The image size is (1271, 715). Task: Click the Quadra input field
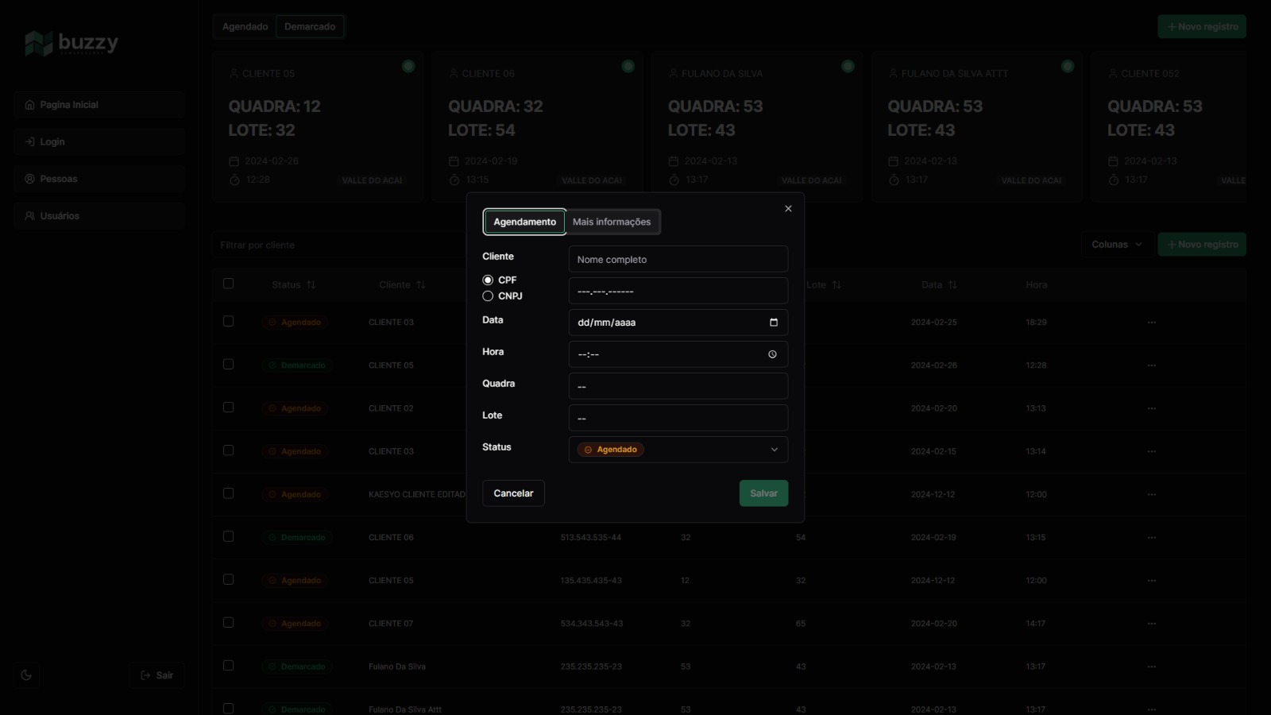click(x=678, y=386)
